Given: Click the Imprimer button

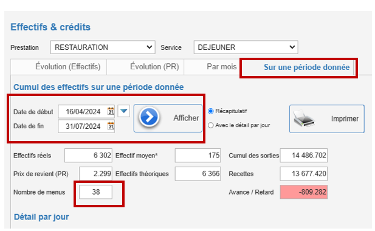Looking at the screenshot, I should click(327, 119).
